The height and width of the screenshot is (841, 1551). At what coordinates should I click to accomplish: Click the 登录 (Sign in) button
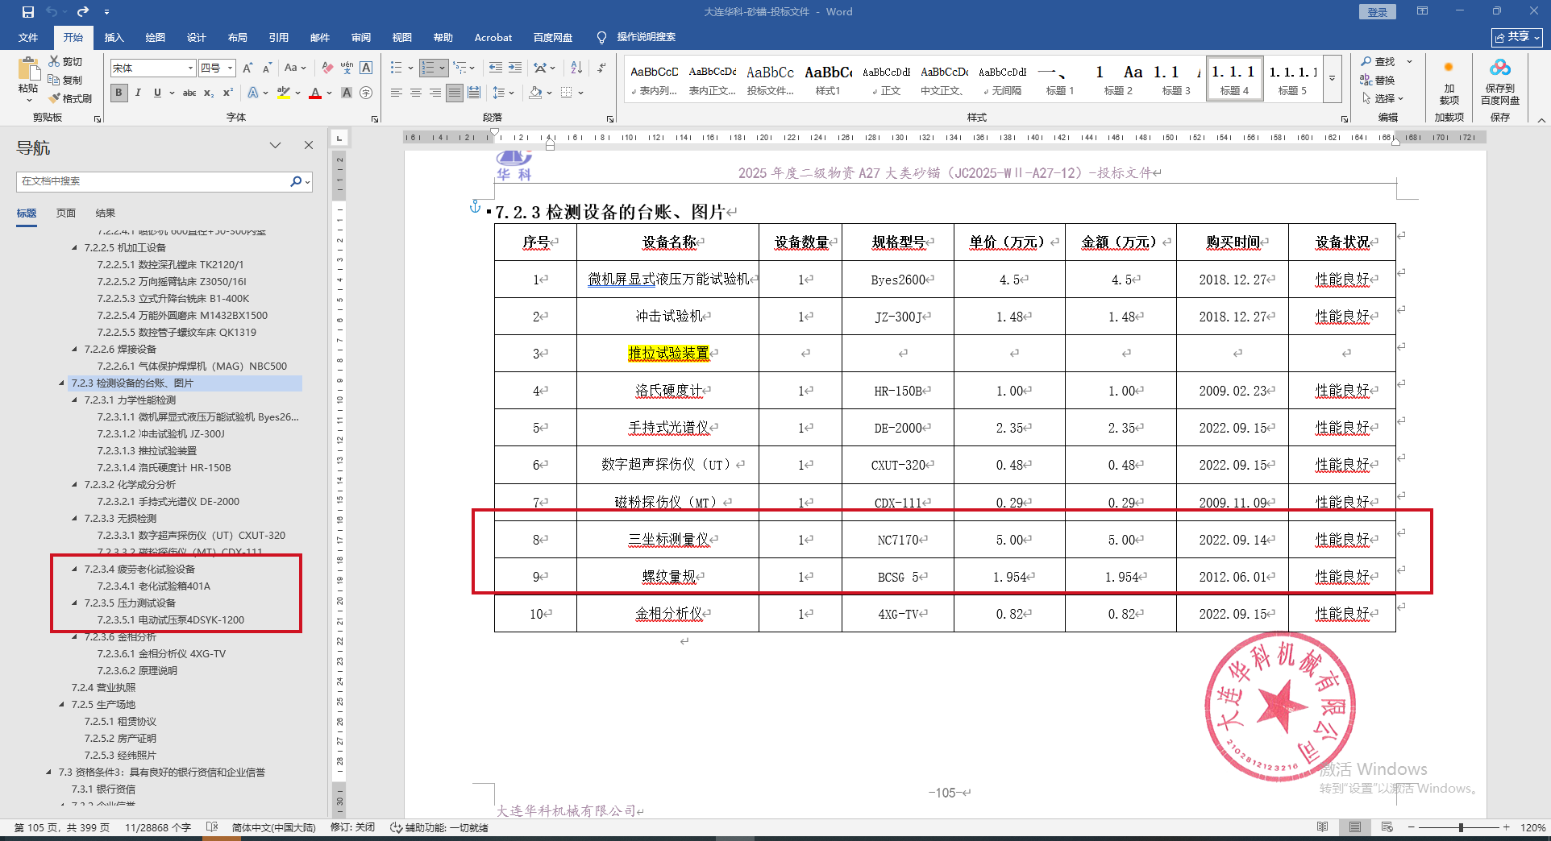tap(1378, 12)
